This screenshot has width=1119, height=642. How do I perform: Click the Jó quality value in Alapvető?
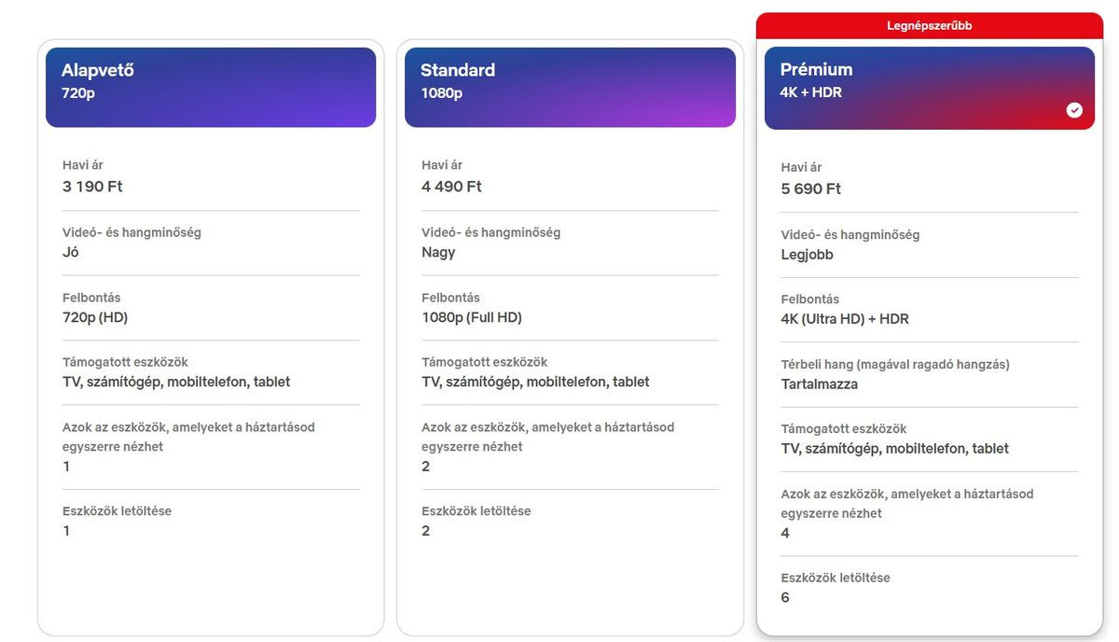[x=71, y=252]
